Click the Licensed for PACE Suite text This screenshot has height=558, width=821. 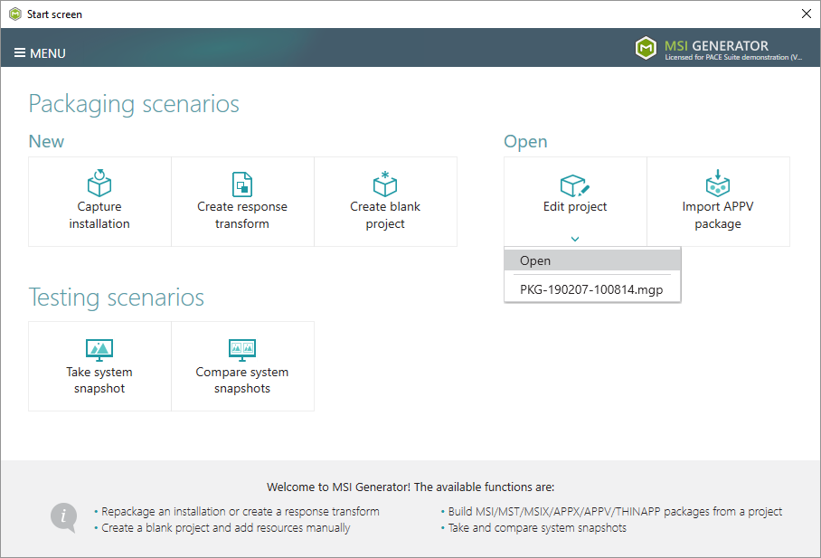tap(733, 57)
